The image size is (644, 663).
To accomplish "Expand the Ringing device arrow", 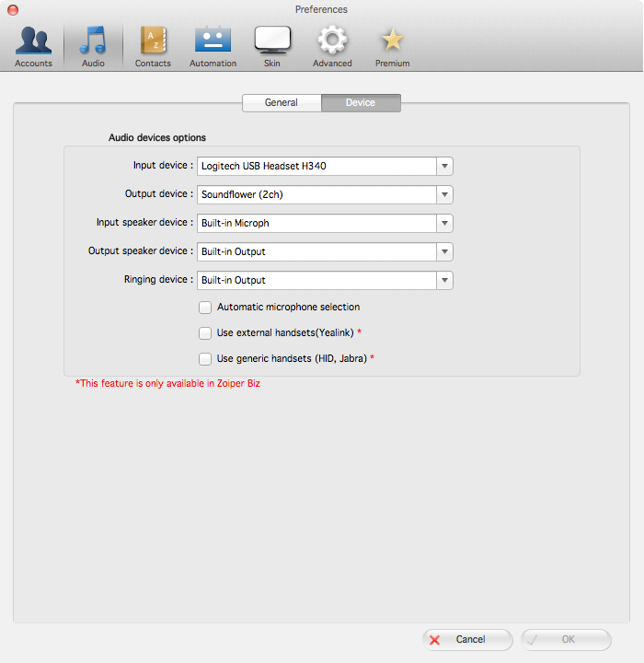I will (444, 280).
